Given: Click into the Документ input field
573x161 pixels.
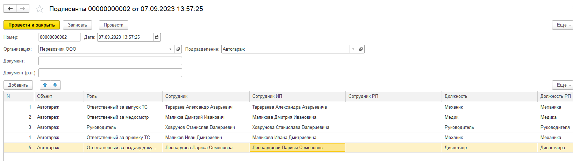Looking at the screenshot, I should pos(110,61).
